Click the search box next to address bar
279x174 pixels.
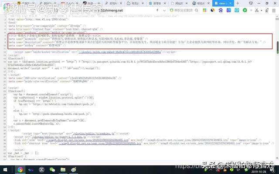pos(184,10)
